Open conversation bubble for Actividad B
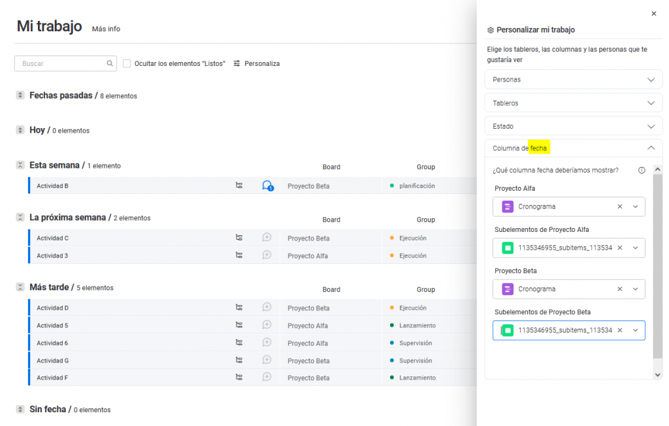 click(267, 186)
